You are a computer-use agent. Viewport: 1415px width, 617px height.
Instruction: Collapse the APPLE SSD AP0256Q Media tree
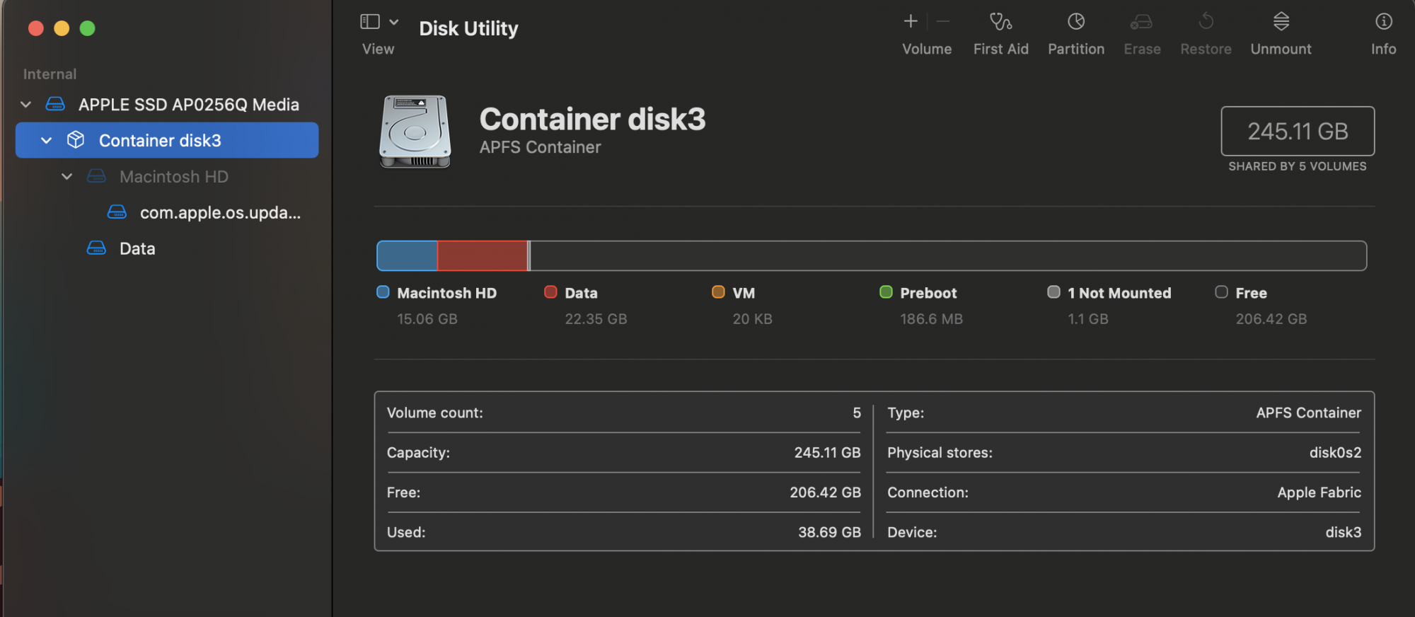pos(26,105)
